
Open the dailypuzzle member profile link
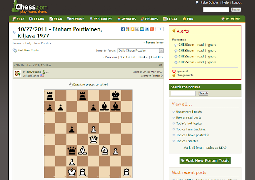pos(34,72)
